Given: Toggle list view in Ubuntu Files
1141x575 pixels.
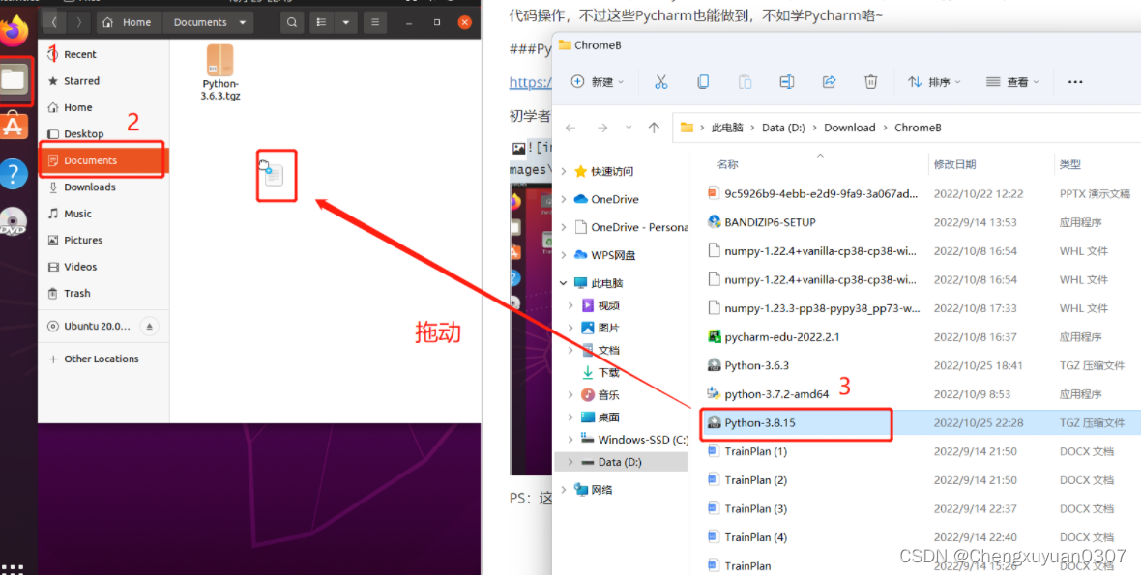Looking at the screenshot, I should [x=320, y=22].
